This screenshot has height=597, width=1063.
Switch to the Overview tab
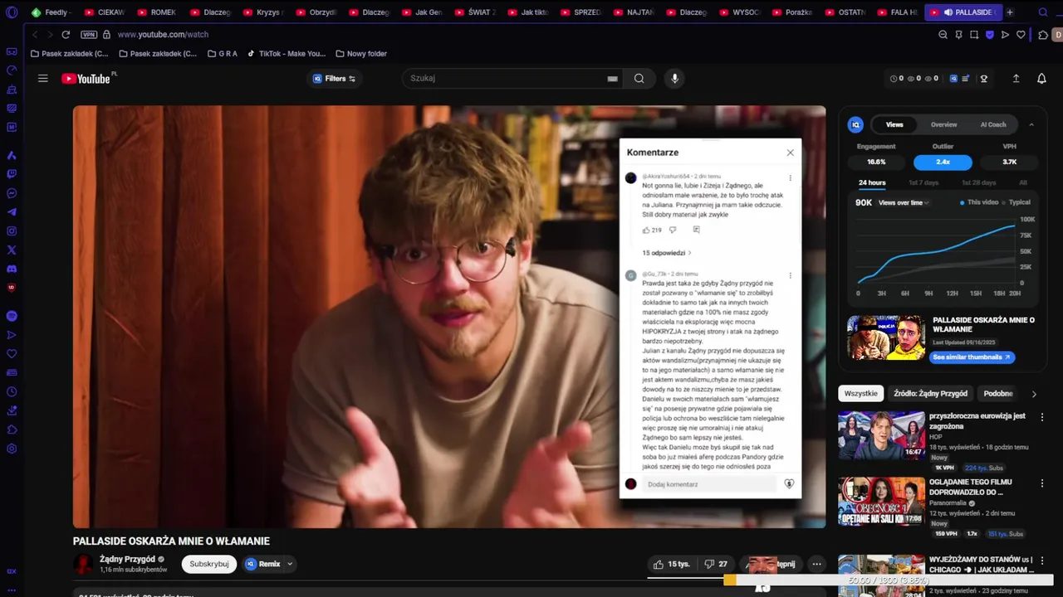pyautogui.click(x=943, y=124)
